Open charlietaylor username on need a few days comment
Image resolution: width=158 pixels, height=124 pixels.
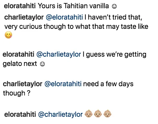tap(23, 84)
